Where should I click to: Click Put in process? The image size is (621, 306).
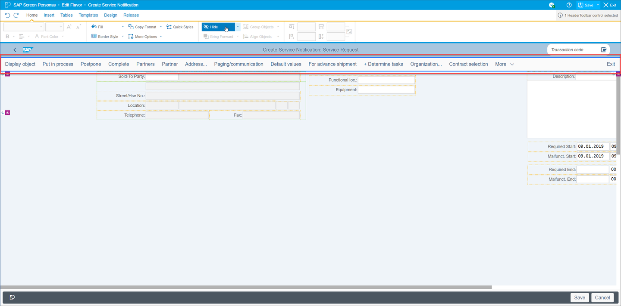(x=58, y=64)
